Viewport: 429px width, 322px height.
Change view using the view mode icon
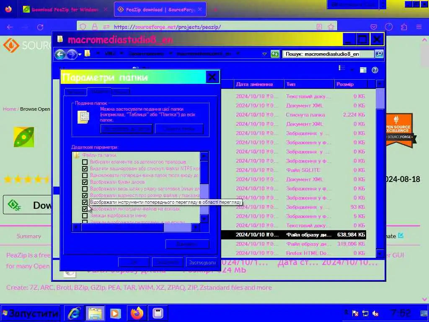tap(342, 68)
